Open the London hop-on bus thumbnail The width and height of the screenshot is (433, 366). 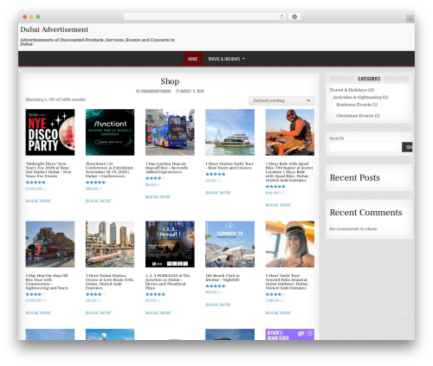170,132
